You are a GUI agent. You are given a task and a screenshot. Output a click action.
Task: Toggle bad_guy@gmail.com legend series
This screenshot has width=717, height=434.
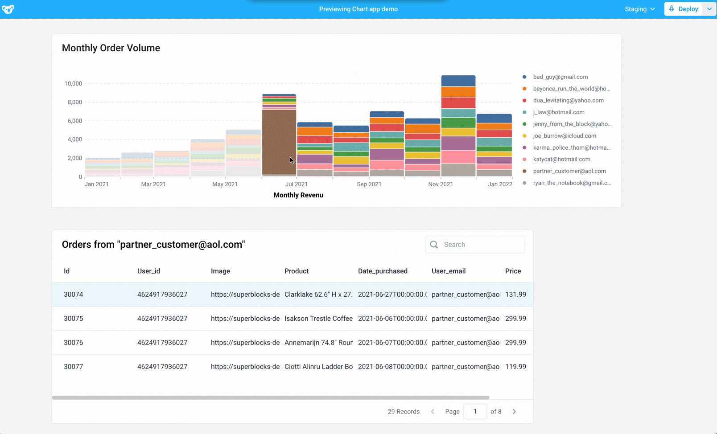(x=560, y=77)
